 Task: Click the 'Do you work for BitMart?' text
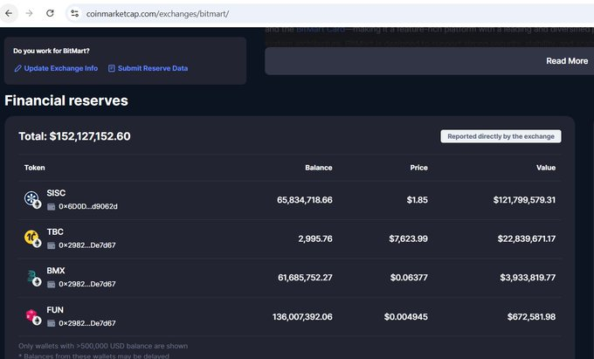(52, 51)
